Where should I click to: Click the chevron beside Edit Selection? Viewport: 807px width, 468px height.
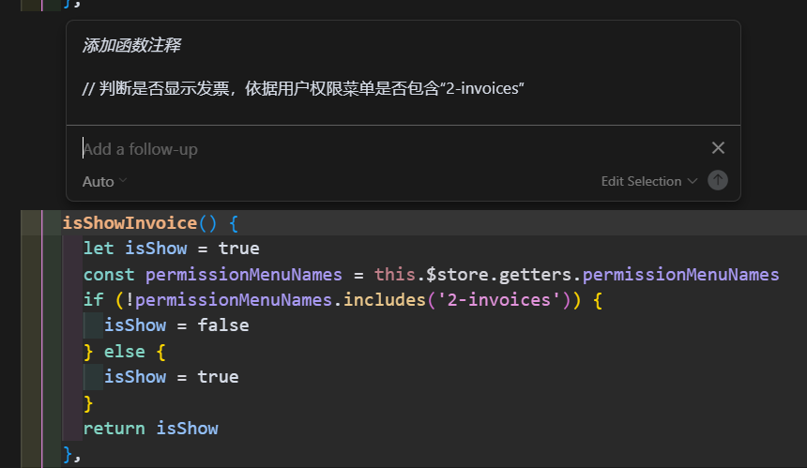693,181
